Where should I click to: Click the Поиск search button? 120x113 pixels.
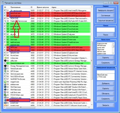tap(106, 35)
